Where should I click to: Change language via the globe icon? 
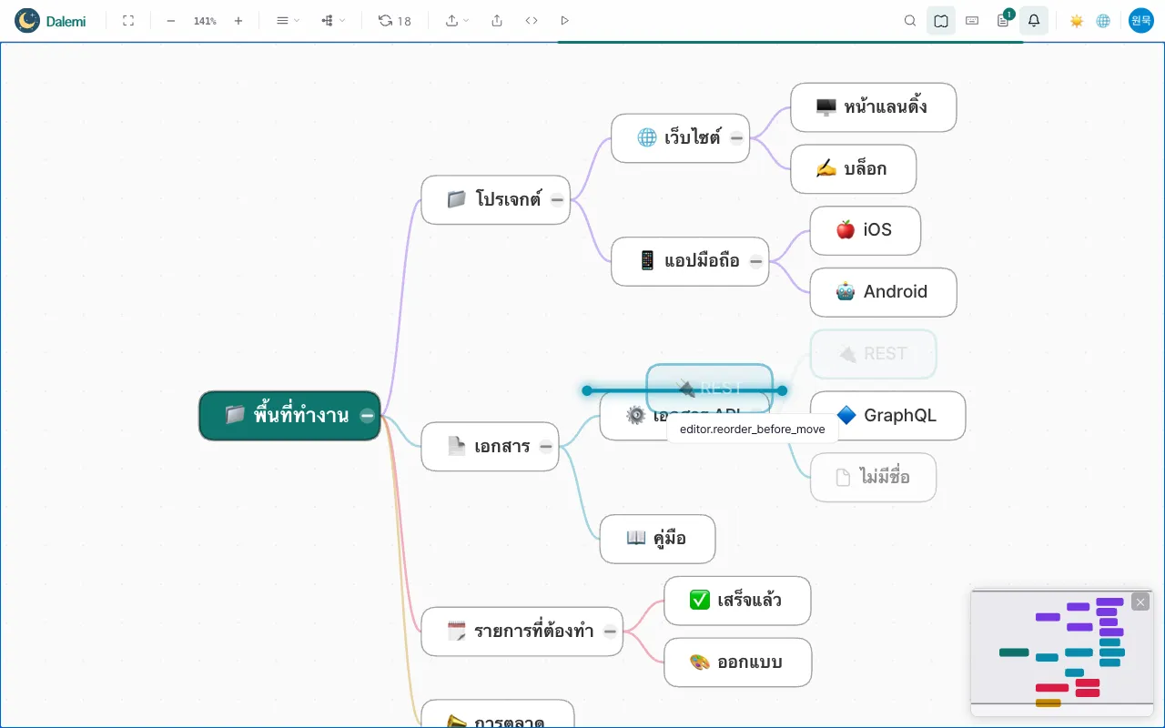(x=1103, y=20)
